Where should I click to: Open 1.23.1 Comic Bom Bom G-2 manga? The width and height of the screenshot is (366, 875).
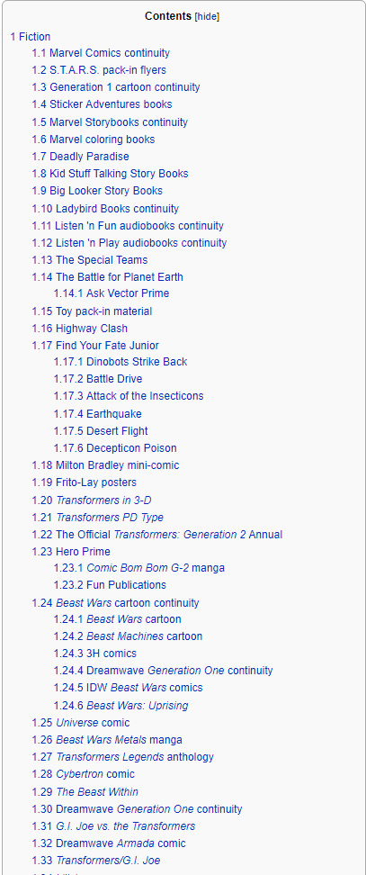click(139, 567)
